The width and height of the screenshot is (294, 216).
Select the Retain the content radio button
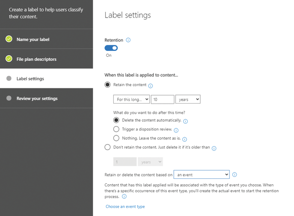(107, 85)
